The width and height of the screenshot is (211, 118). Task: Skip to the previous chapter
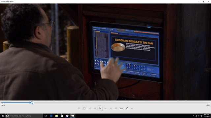89,108
